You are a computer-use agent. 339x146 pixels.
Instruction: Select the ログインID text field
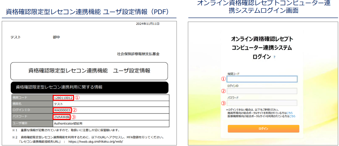pos(262,91)
